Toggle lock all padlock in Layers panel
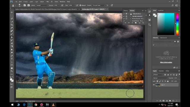This screenshot has height=107, width=190. (168, 81)
